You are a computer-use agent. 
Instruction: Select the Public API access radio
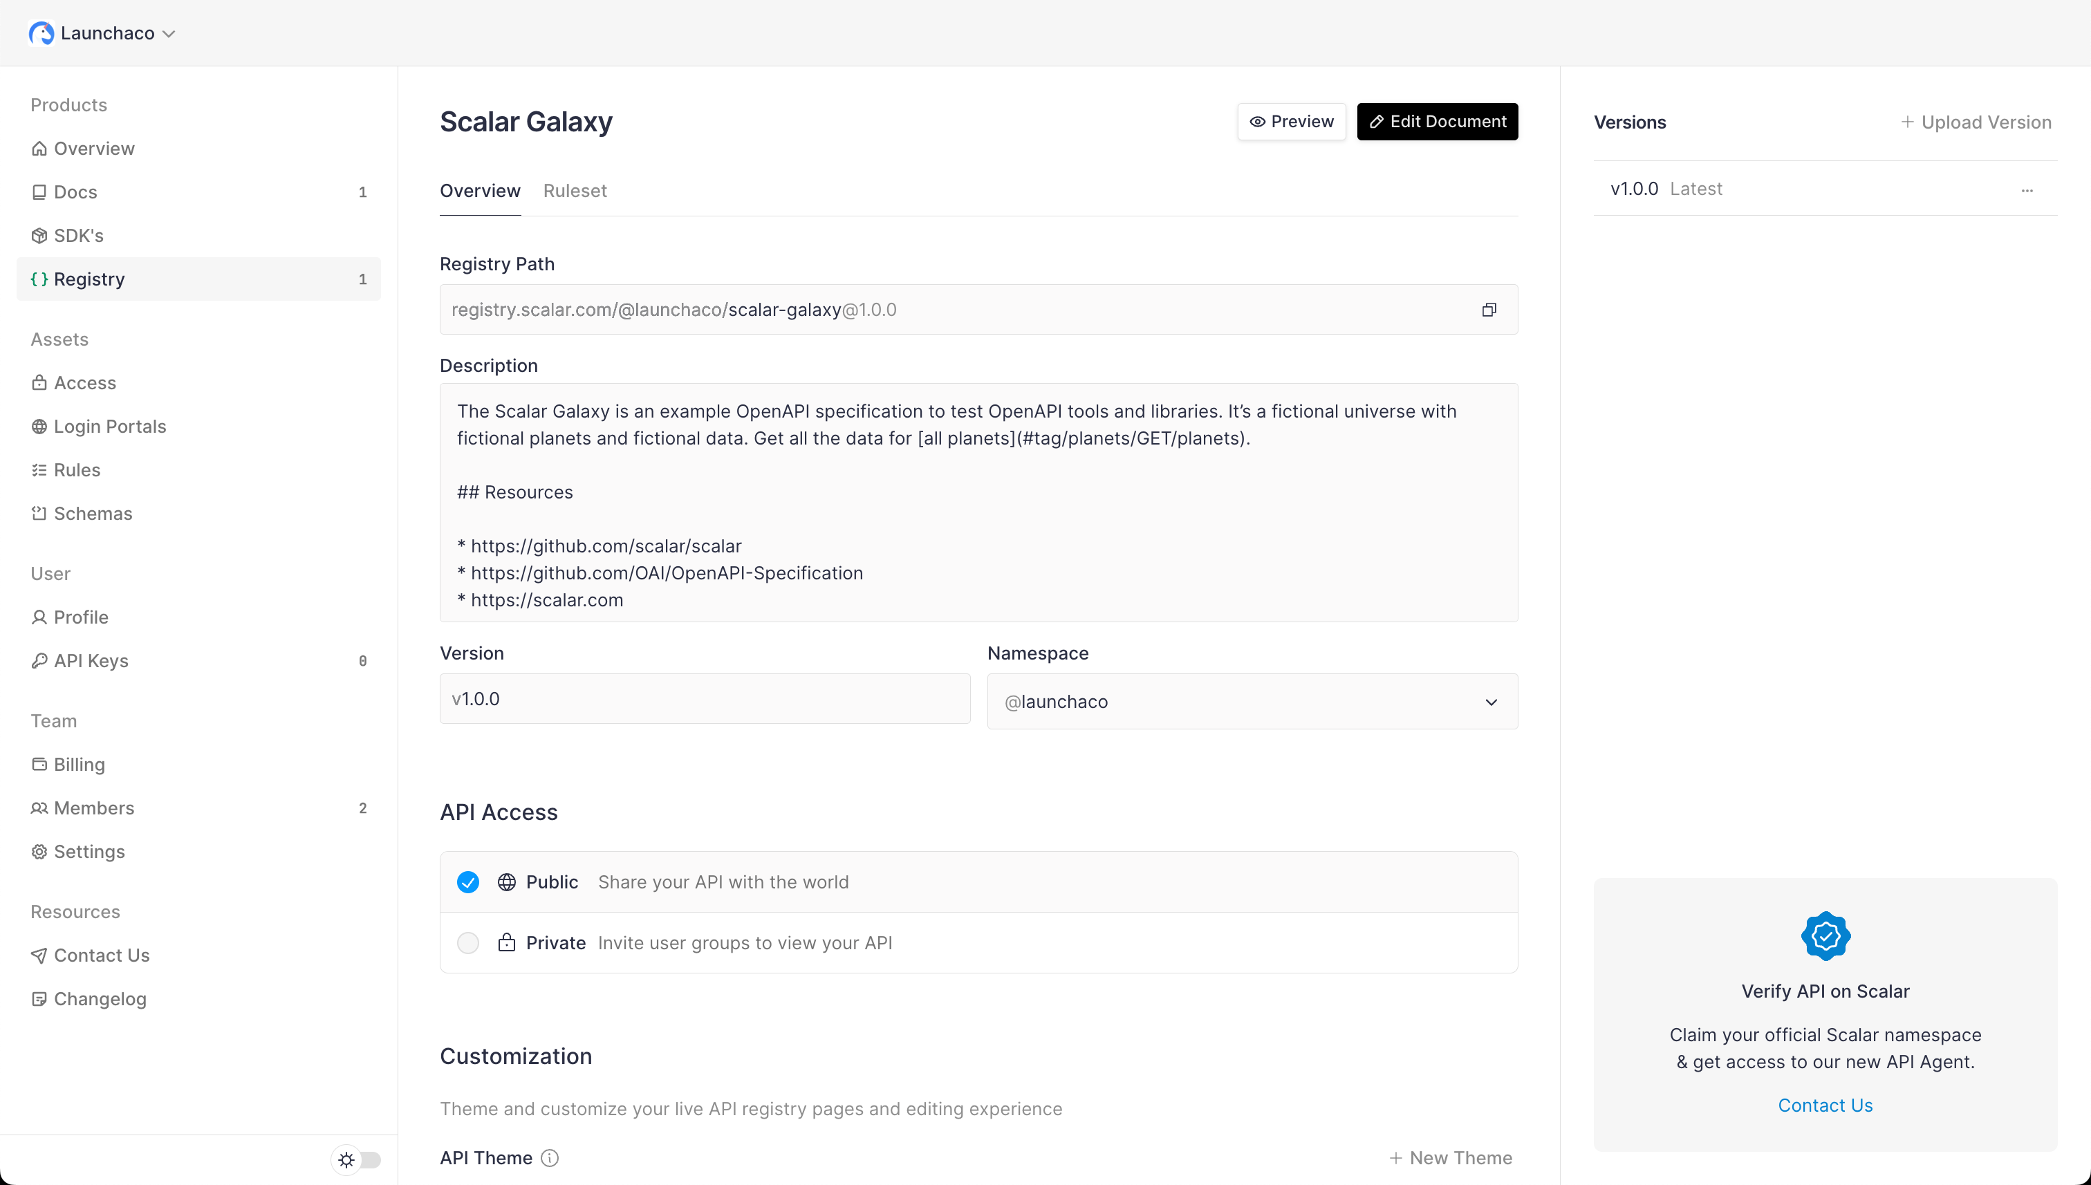point(468,882)
